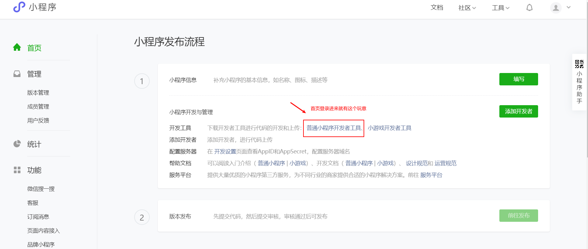Screen dimensions: 588x249
Task: Open the 开发设置 link
Action: tap(225, 152)
